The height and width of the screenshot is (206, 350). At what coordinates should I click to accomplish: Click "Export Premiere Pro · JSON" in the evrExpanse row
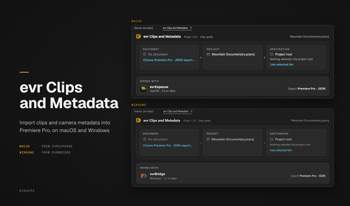(x=307, y=89)
